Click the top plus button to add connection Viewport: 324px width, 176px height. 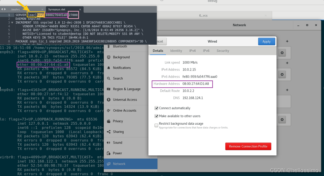point(287,42)
